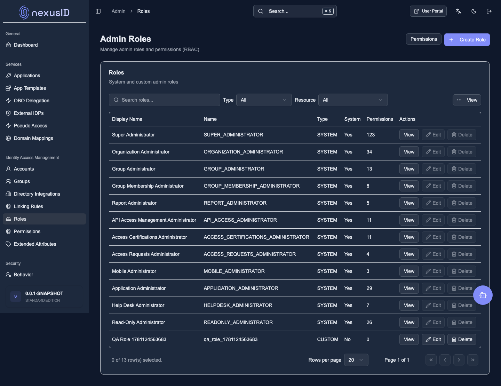Click the Admin breadcrumb link
This screenshot has width=501, height=386.
pyautogui.click(x=118, y=11)
